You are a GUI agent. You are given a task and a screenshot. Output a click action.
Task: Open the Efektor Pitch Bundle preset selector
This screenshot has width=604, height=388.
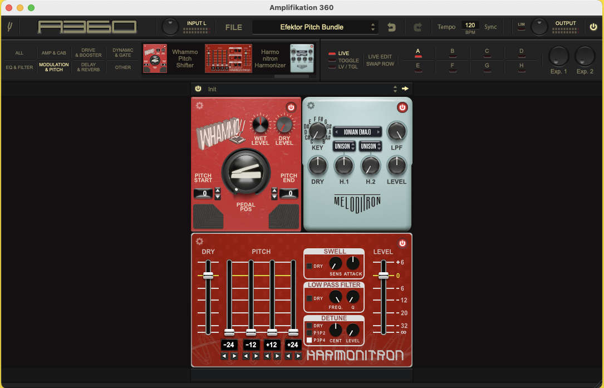click(315, 27)
